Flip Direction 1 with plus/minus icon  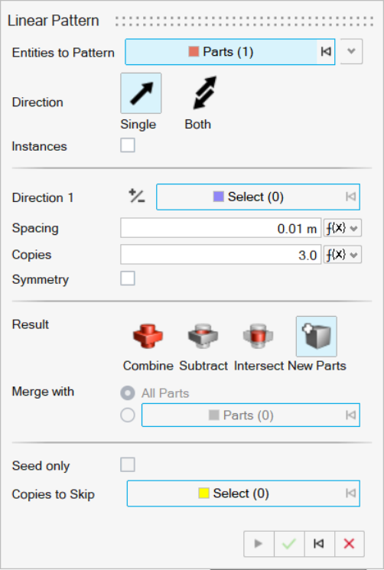pos(137,197)
